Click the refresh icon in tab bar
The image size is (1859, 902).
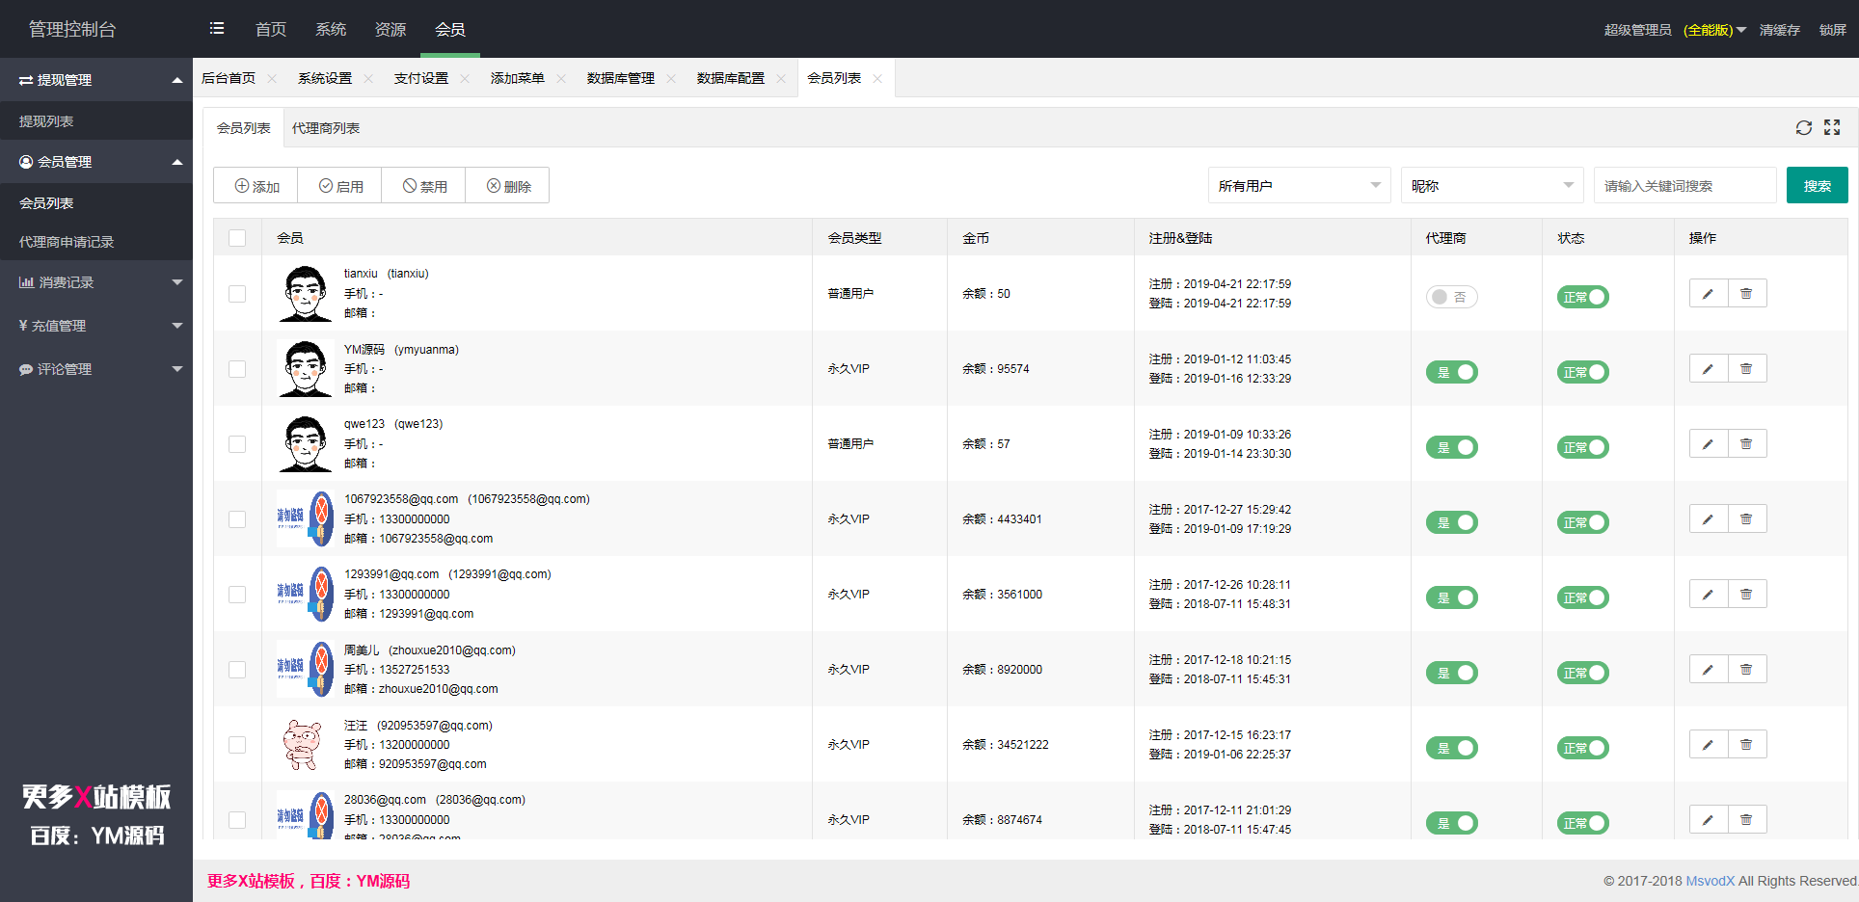[x=1803, y=127]
